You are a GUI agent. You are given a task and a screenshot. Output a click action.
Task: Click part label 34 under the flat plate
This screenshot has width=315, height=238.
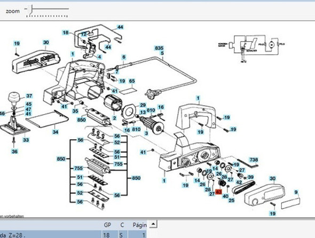pyautogui.click(x=56, y=132)
